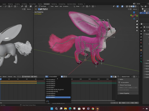Click the action search input field
Screen dimensions: 149x111
(60, 101)
